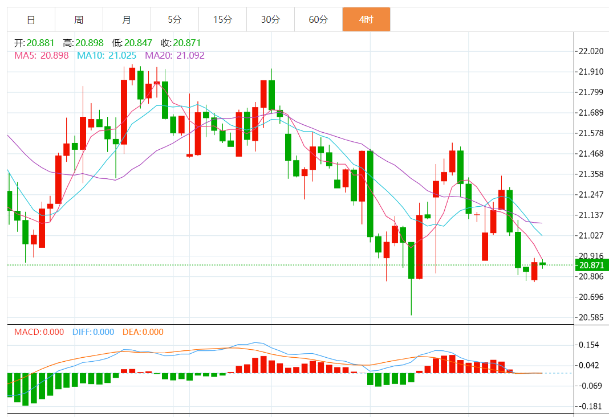Click the -0.069 MACD axis label
This screenshot has height=417, width=609.
click(x=589, y=386)
